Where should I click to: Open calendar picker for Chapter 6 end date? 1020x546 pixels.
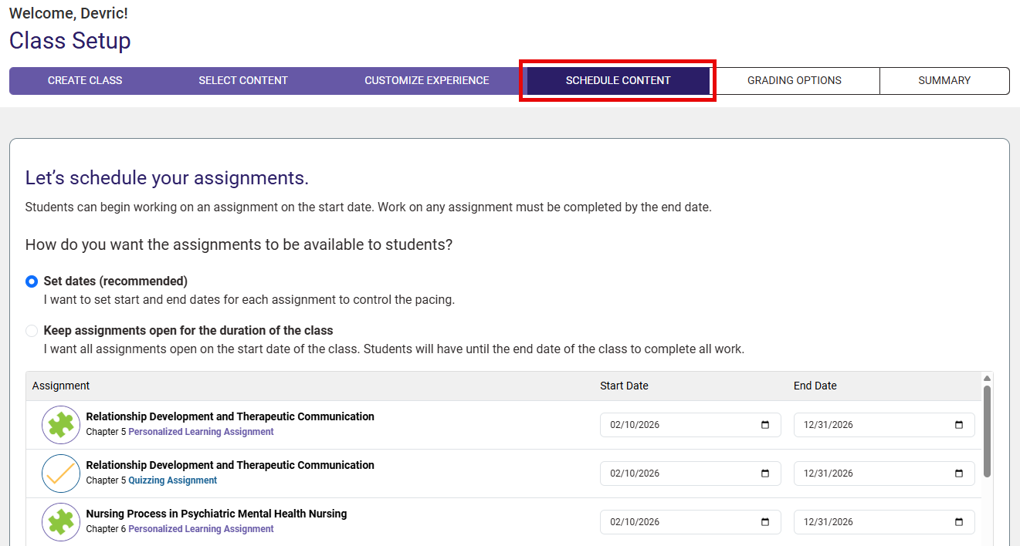(959, 522)
